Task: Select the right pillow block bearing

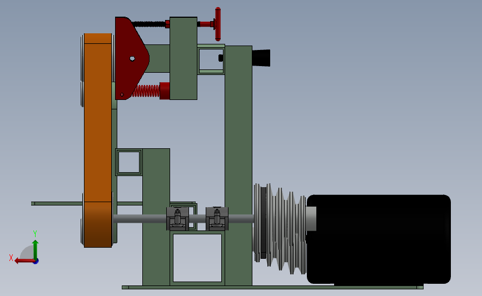Action: click(217, 219)
